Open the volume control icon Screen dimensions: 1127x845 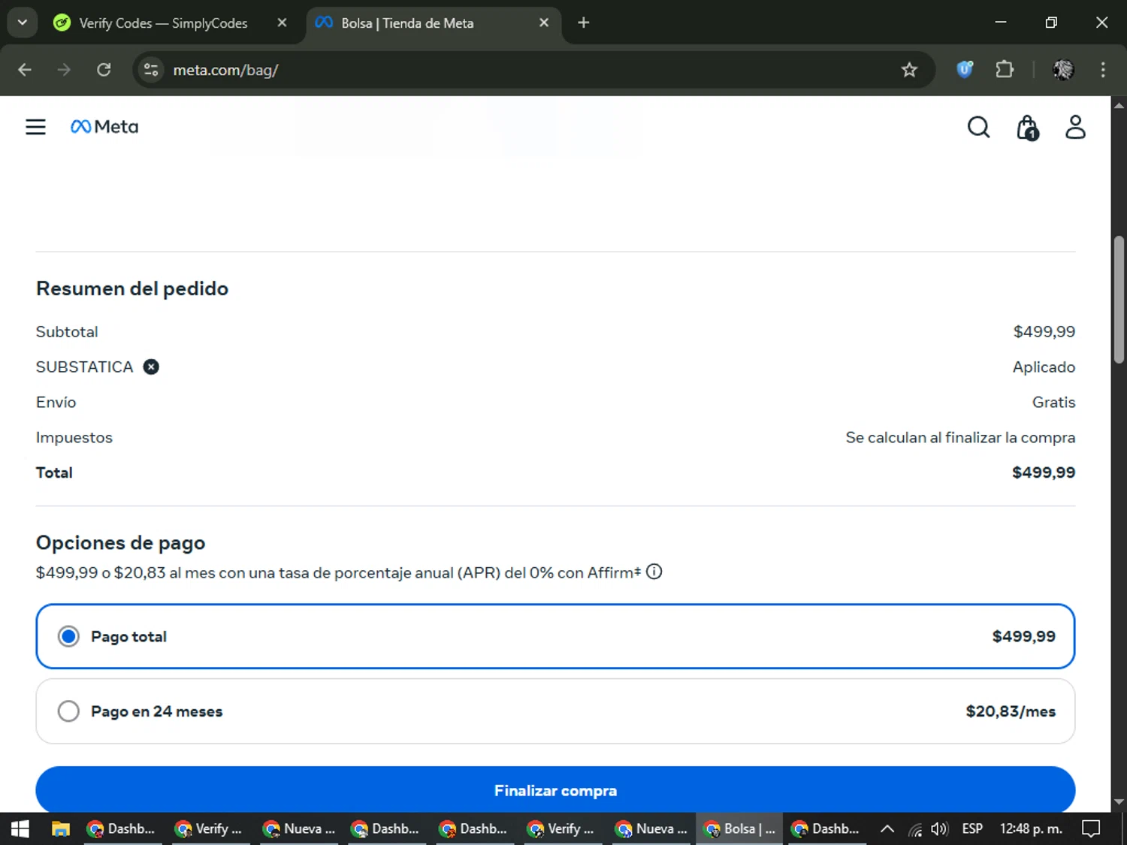pos(939,828)
